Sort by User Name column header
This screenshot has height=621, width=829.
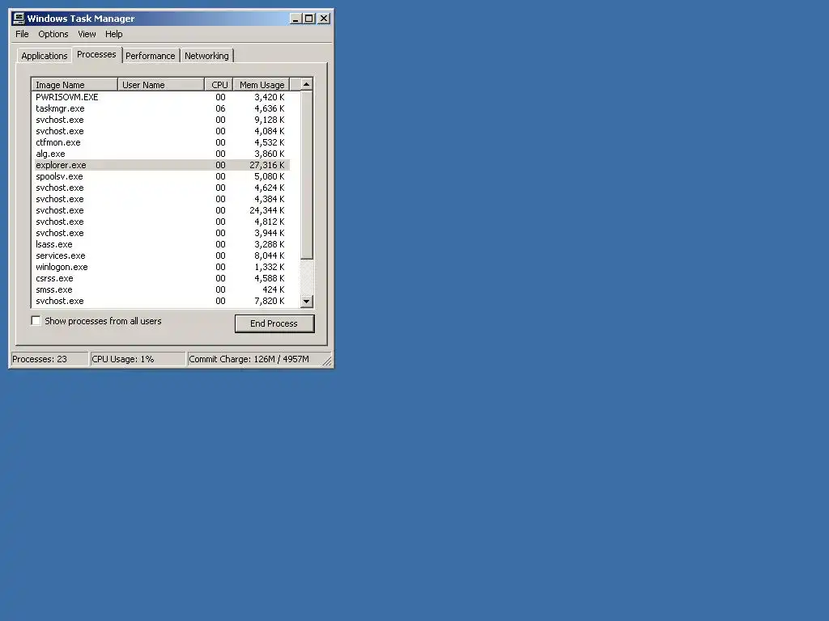pos(161,84)
